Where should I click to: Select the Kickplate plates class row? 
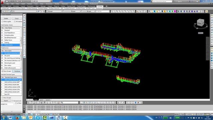[11, 35]
